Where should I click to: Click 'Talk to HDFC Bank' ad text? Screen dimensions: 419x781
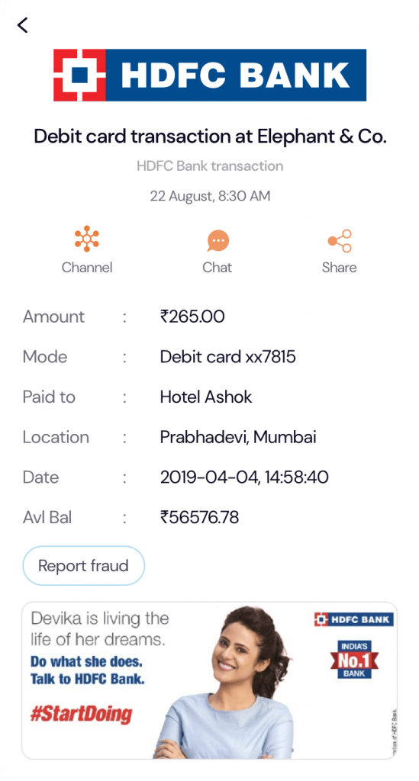pyautogui.click(x=87, y=679)
